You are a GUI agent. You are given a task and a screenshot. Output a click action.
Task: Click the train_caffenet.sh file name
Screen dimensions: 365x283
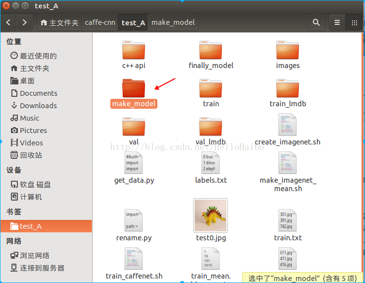(134, 276)
